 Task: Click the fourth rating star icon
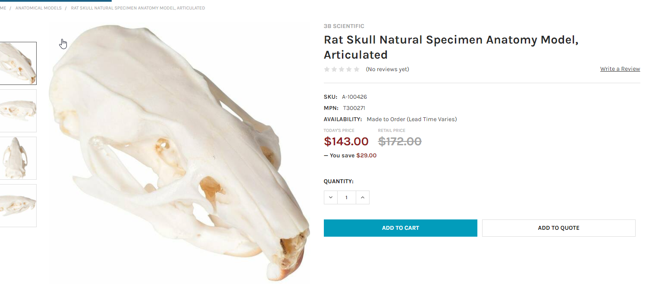349,69
